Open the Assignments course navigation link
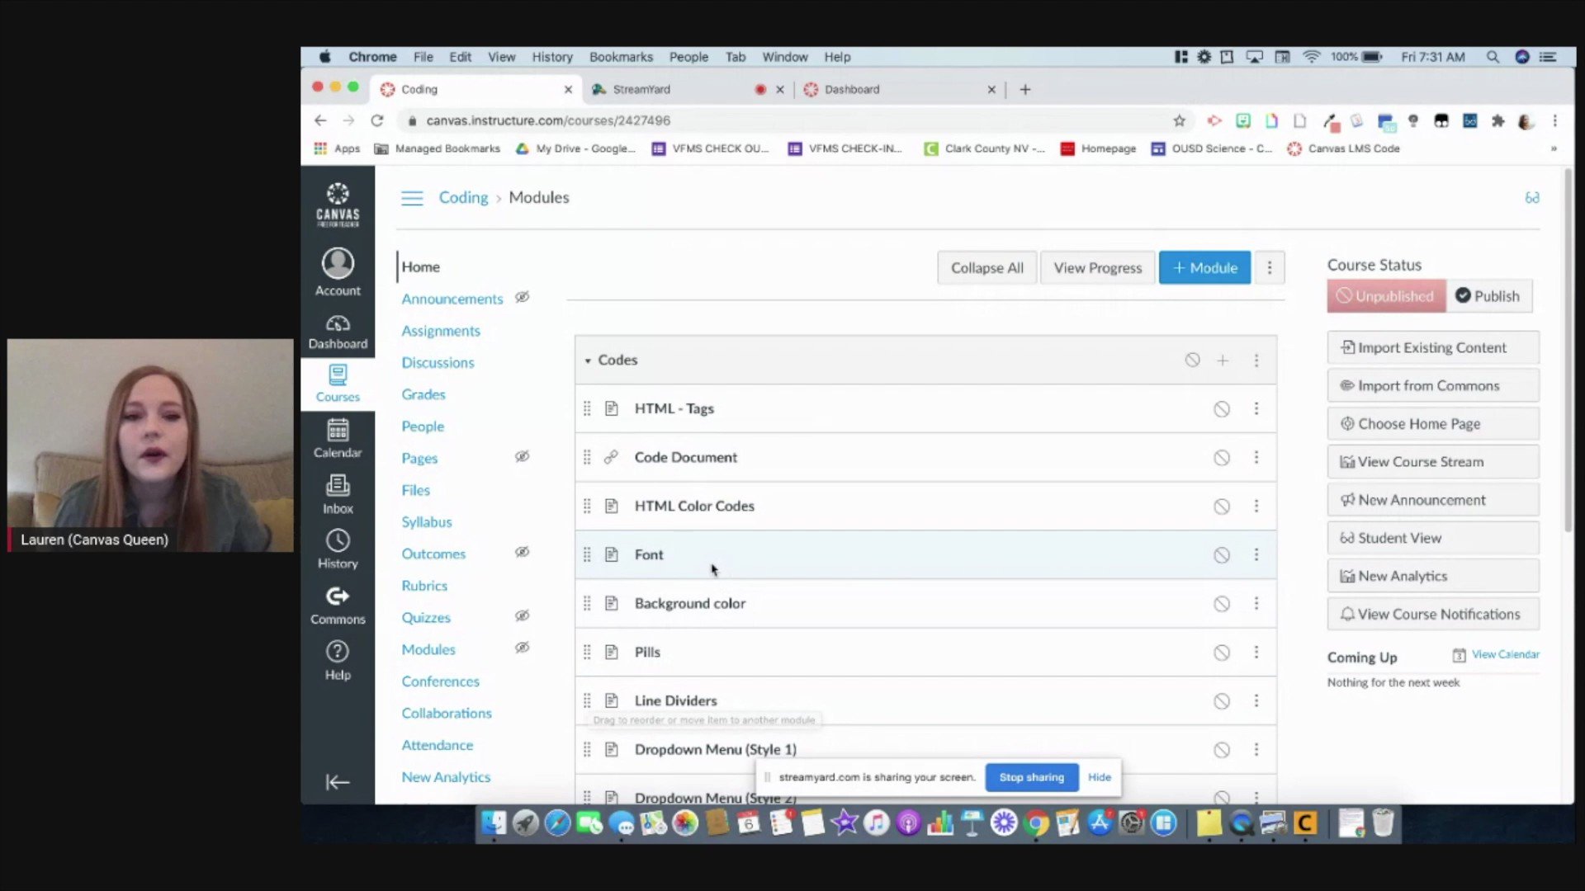 point(441,331)
